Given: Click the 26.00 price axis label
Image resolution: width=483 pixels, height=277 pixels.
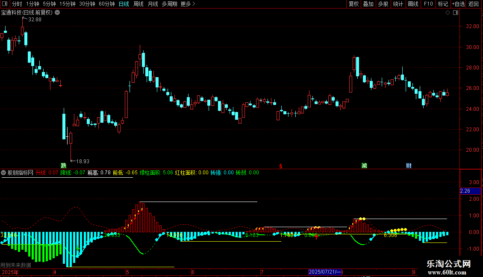Looking at the screenshot, I should (x=472, y=88).
